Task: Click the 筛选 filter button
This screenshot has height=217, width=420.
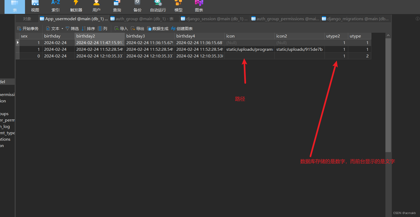Action: coord(72,28)
